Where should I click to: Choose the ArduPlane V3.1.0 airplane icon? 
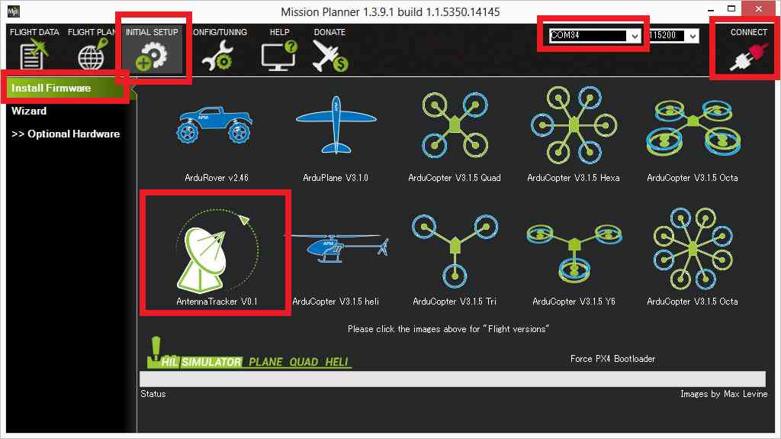click(x=335, y=126)
